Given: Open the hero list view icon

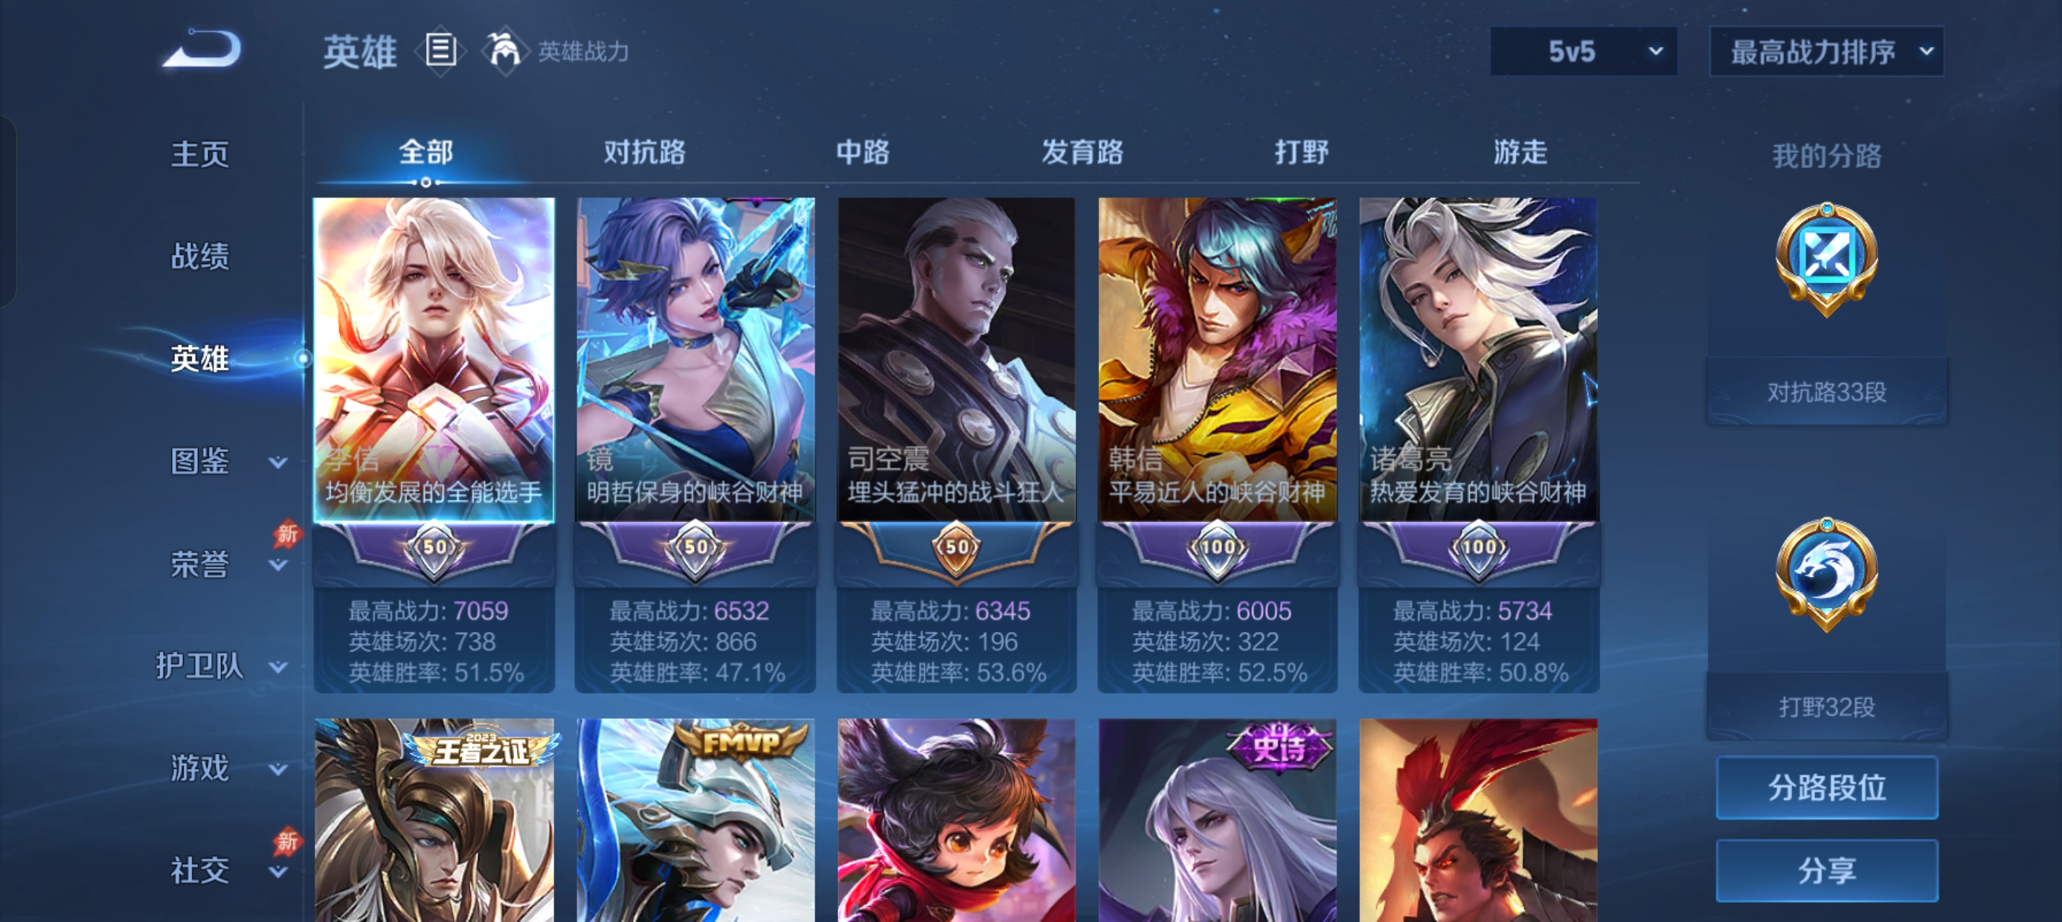Looking at the screenshot, I should tap(440, 51).
